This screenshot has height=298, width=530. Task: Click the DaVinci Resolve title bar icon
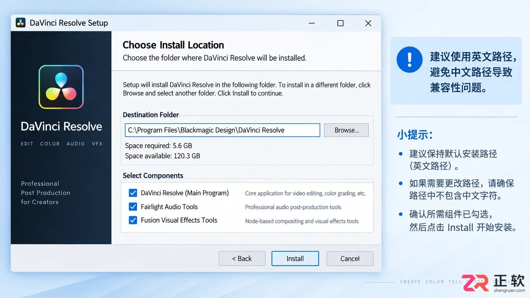(21, 23)
